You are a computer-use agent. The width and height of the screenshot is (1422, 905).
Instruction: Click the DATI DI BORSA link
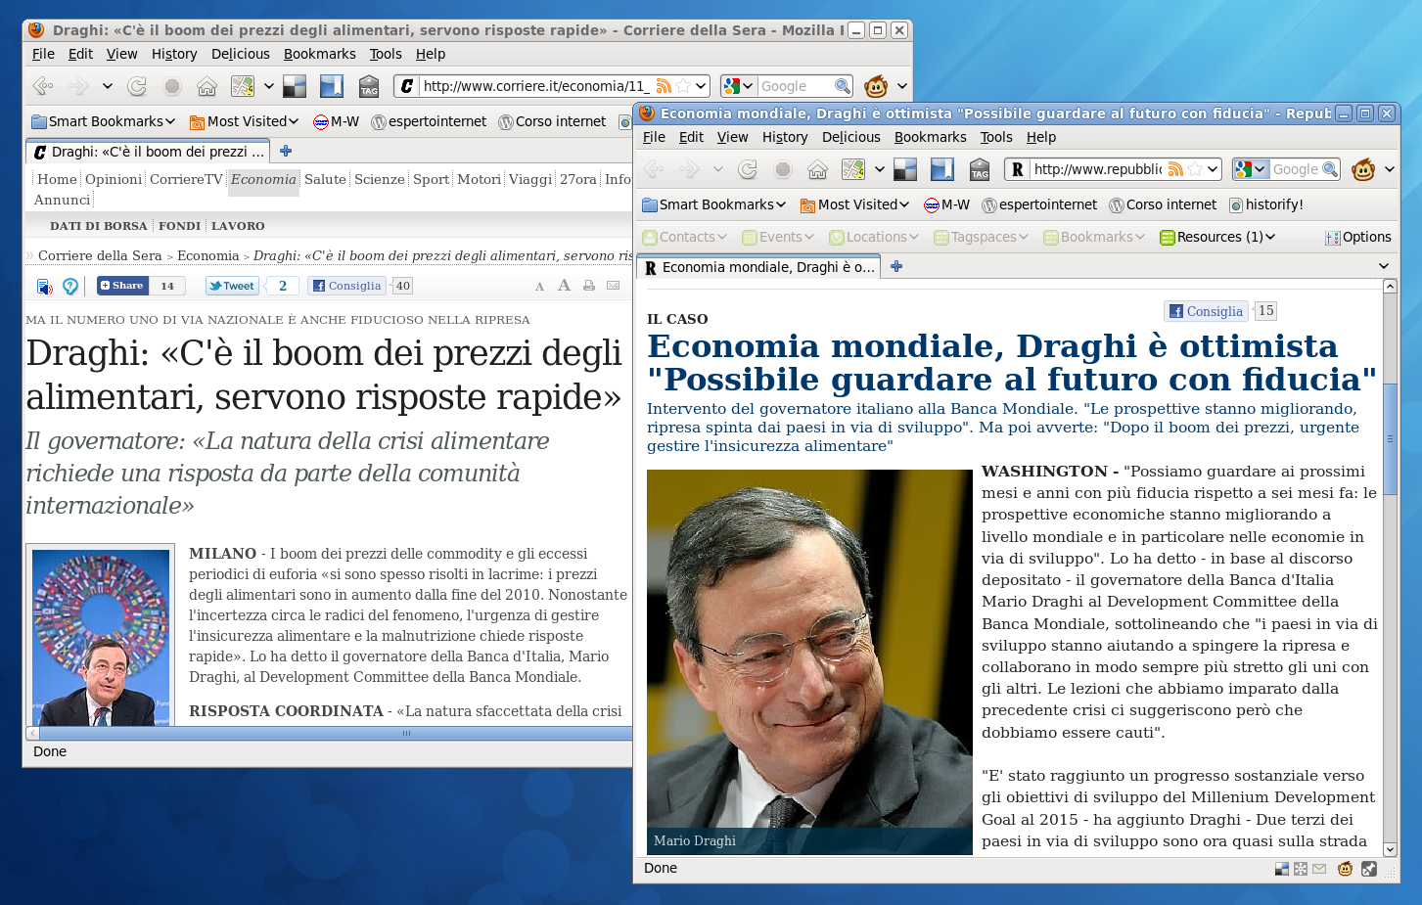tap(99, 226)
